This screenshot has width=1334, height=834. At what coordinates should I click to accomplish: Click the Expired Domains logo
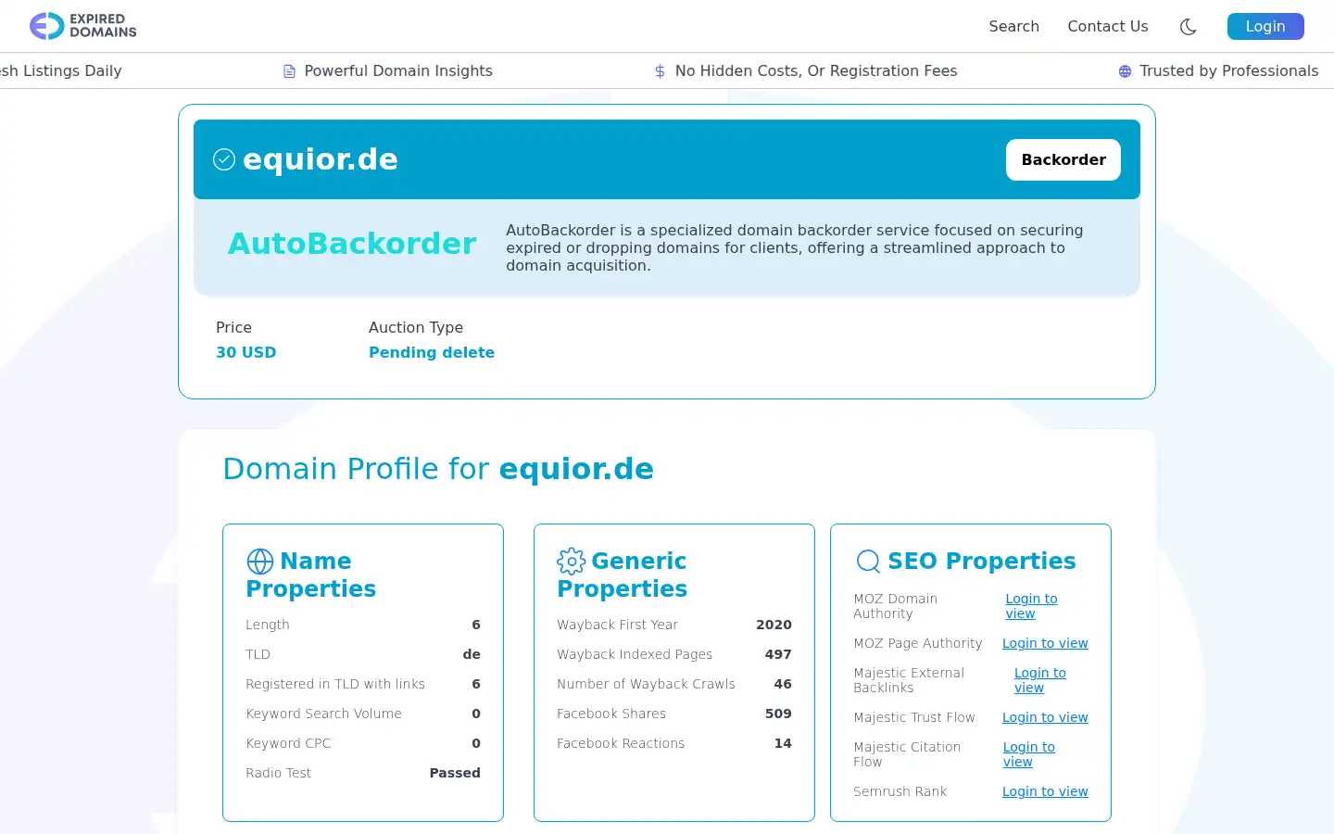pos(82,26)
